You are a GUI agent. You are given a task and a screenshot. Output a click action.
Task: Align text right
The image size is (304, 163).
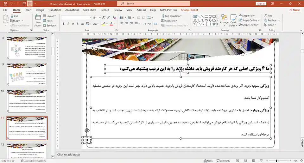coord(131,24)
